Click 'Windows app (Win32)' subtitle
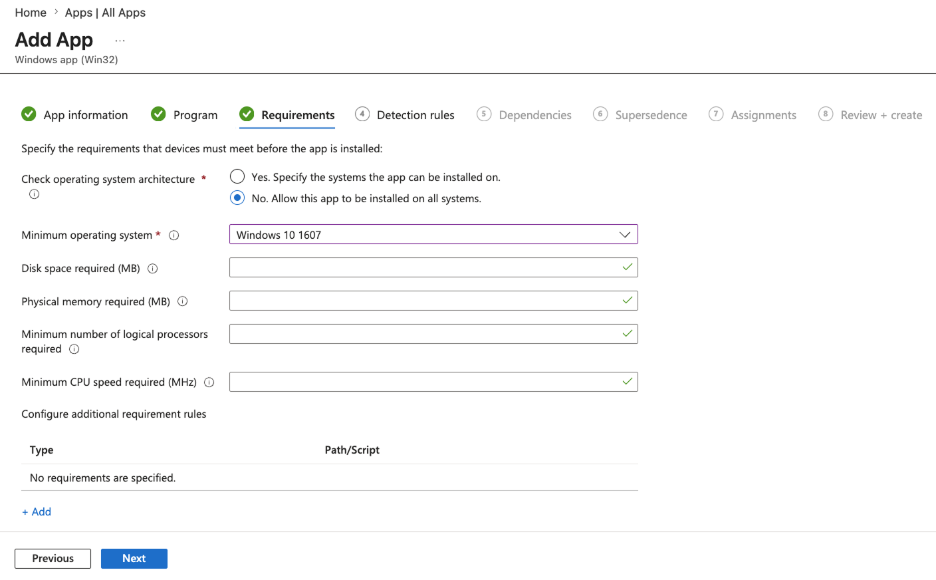Image resolution: width=936 pixels, height=580 pixels. point(66,60)
